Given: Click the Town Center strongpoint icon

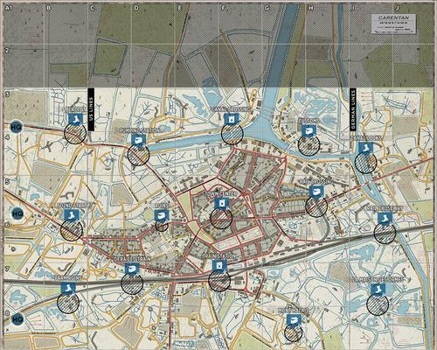Looking at the screenshot, I should (221, 203).
